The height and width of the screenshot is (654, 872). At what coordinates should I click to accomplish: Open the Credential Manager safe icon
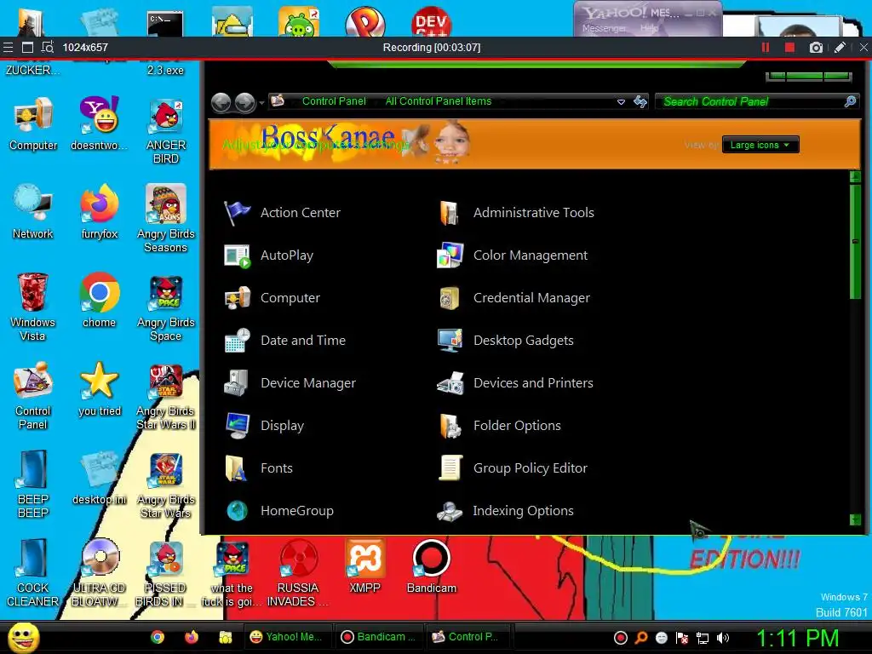450,298
